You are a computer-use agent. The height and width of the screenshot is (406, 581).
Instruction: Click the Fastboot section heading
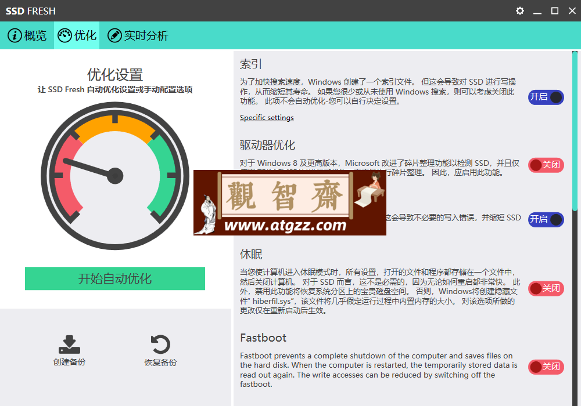[263, 338]
